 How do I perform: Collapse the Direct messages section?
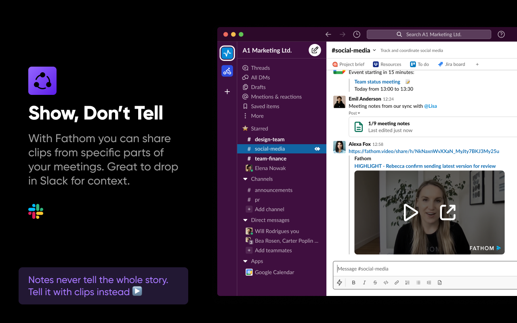pos(245,220)
